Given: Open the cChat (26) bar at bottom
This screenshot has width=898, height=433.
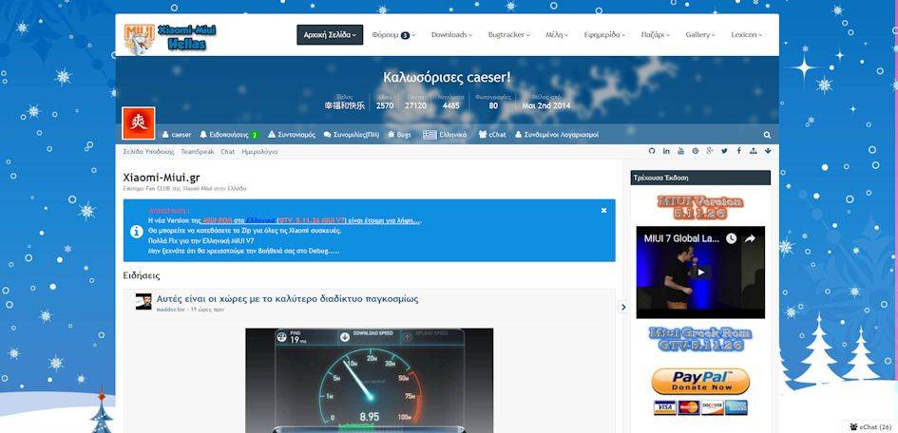Looking at the screenshot, I should [869, 426].
